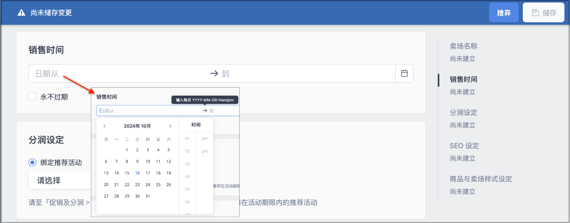Select October 22 in the calendar
This screenshot has height=223, width=570.
tap(127, 185)
